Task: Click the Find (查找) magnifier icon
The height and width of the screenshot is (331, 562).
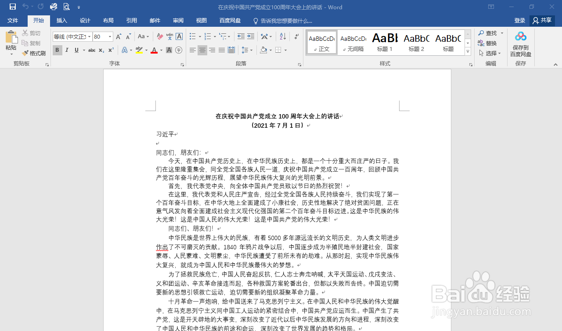Action: [x=487, y=33]
